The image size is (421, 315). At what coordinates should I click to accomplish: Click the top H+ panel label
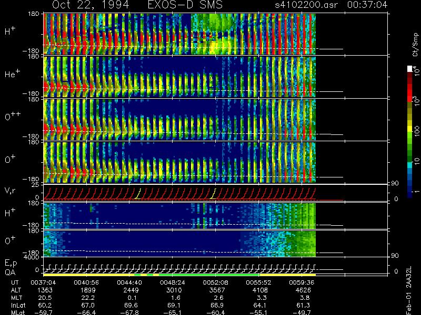(10, 31)
